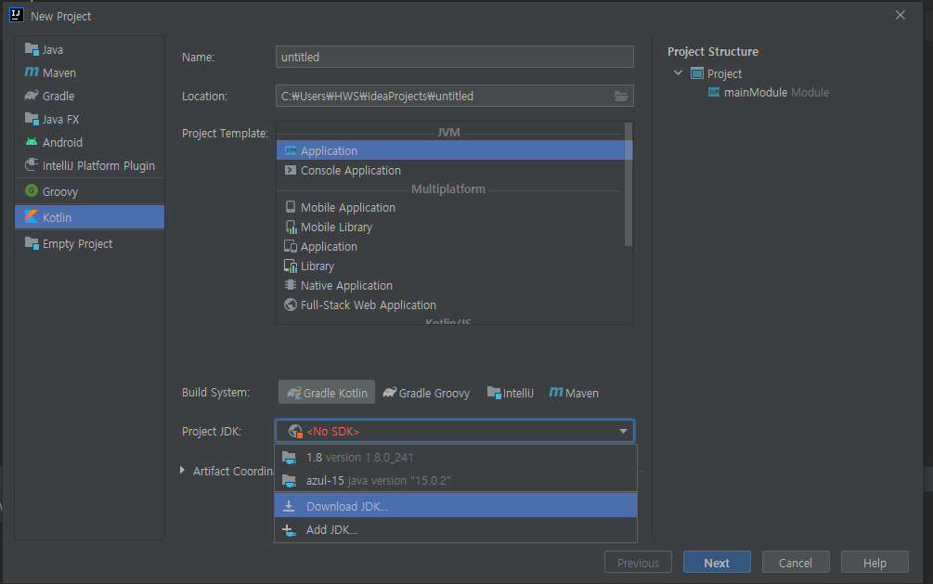Select Java project type in sidebar

pos(89,49)
